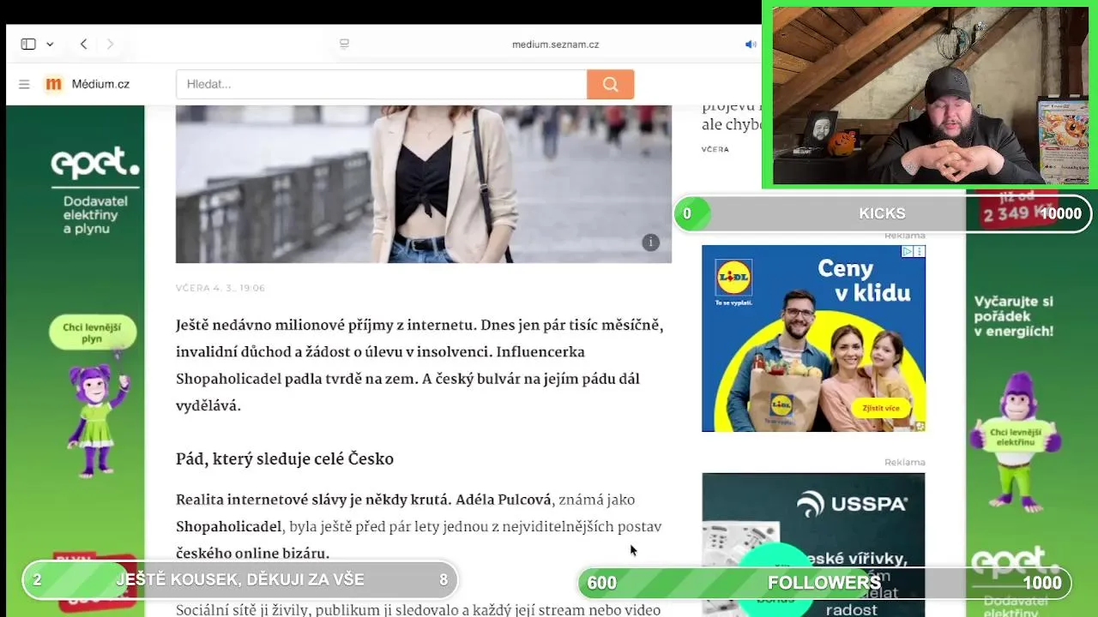Click the article photo of woman
The width and height of the screenshot is (1098, 617).
(424, 183)
